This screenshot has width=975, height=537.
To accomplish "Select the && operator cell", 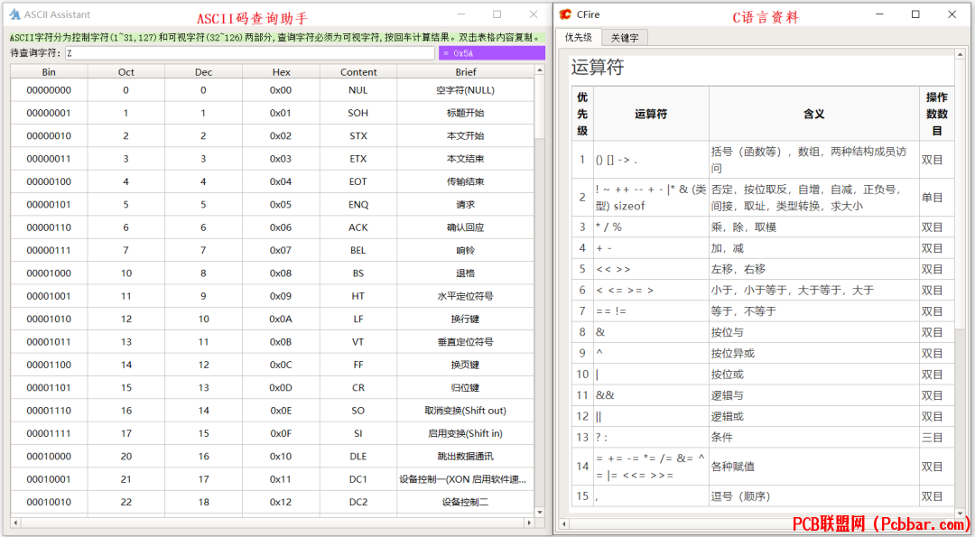I will [x=651, y=395].
